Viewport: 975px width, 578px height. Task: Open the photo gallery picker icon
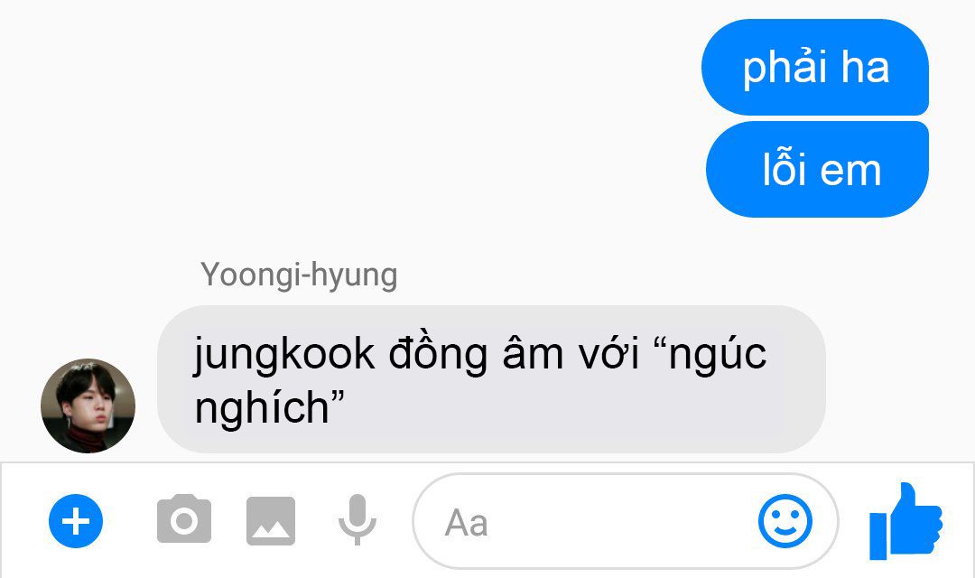click(271, 521)
